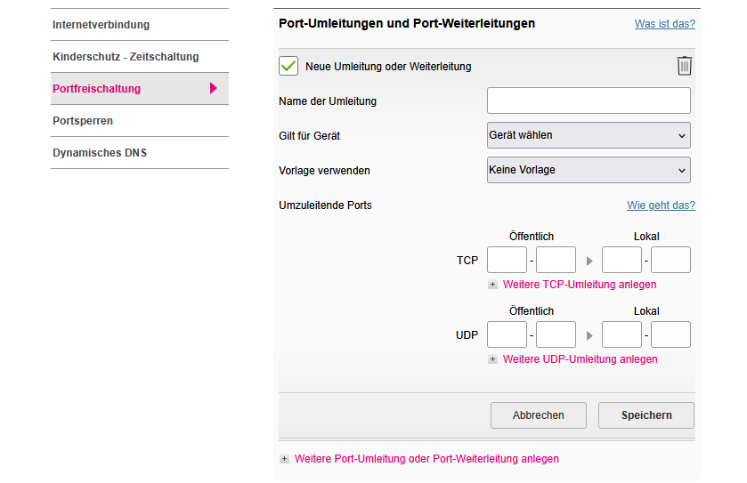Viewport: 747px width, 483px height.
Task: Open the Was ist das? help link
Action: 664,24
